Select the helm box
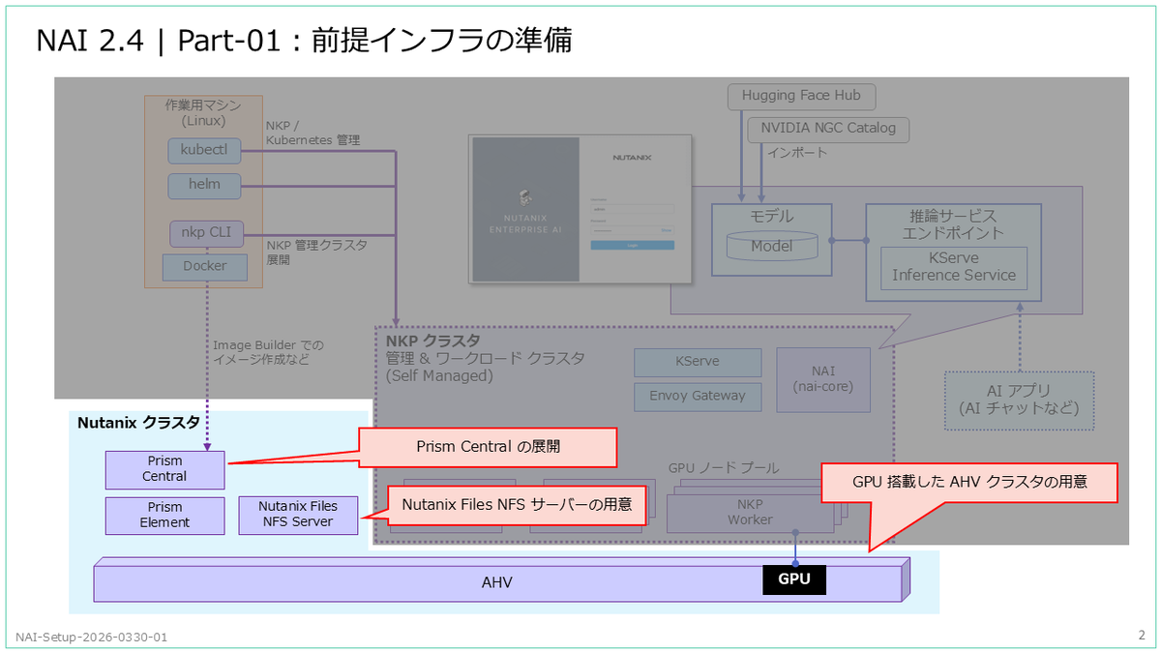 point(205,185)
